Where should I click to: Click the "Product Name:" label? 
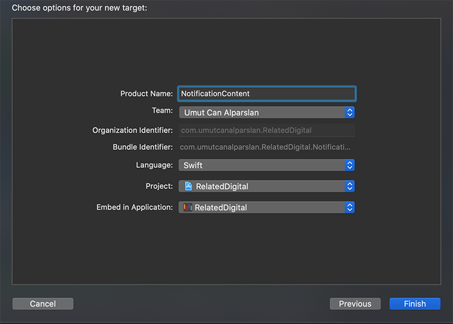[x=146, y=94]
